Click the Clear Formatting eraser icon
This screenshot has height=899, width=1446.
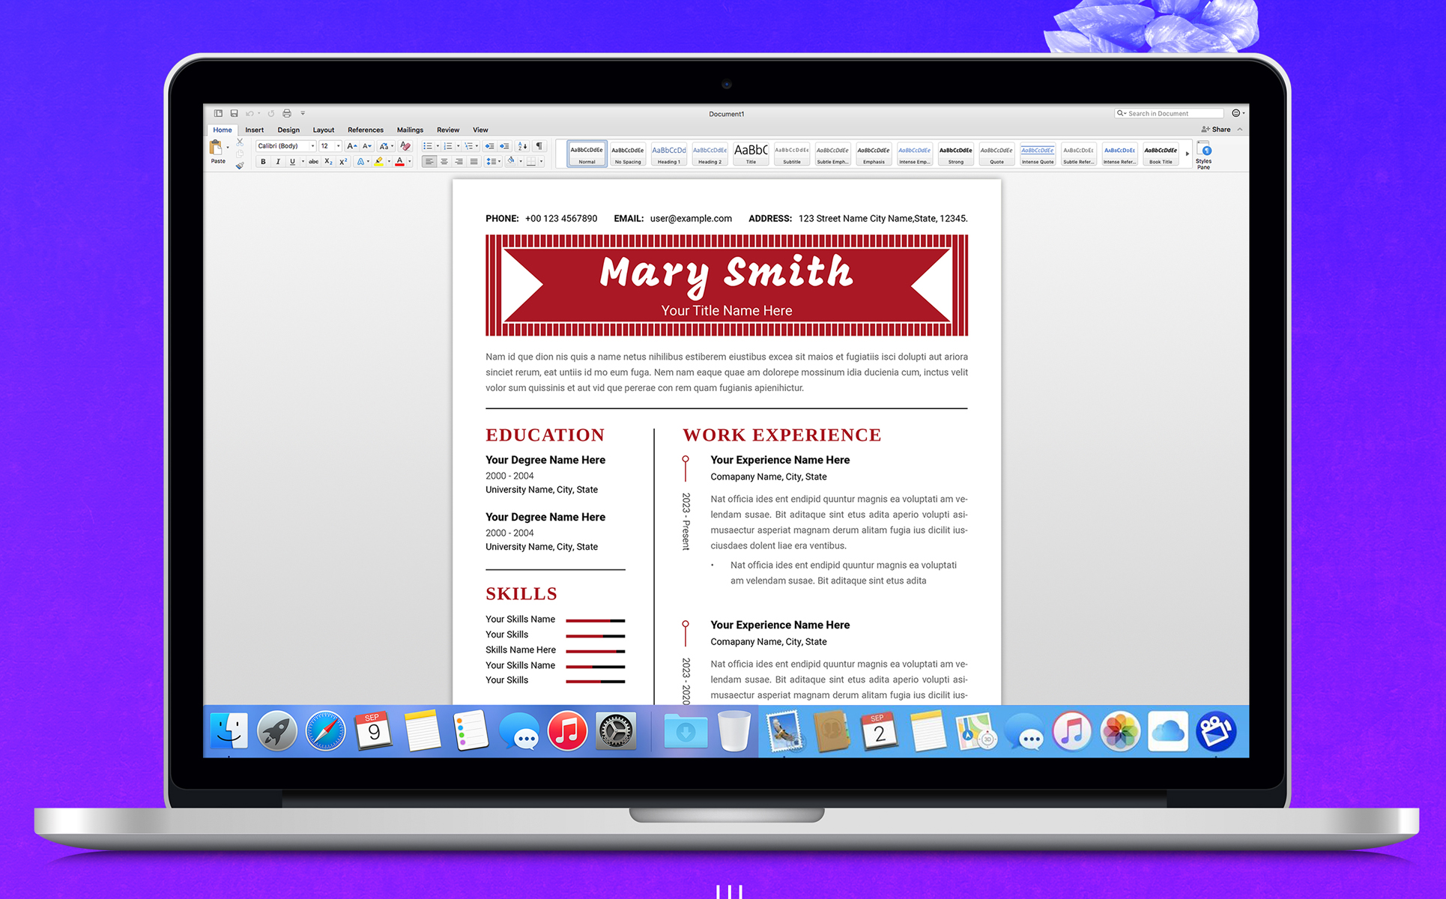(405, 146)
